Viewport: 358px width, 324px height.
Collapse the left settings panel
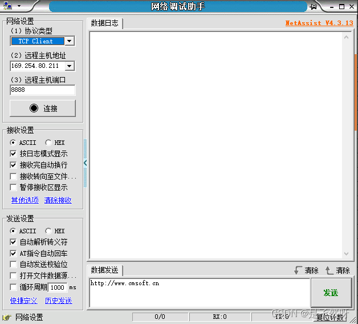click(x=85, y=163)
